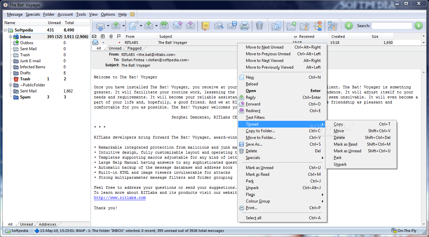Select the Sent Mail folder under Outbox

point(28,49)
